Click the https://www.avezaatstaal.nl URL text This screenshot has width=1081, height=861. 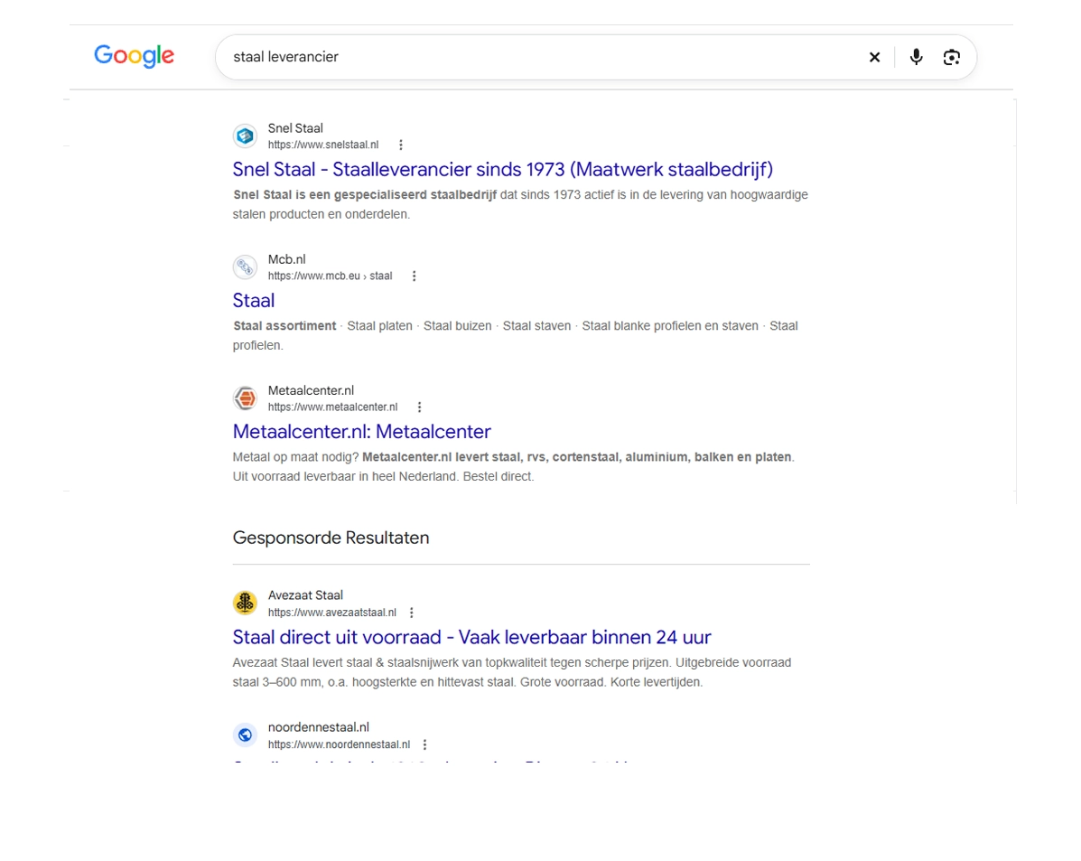coord(332,613)
